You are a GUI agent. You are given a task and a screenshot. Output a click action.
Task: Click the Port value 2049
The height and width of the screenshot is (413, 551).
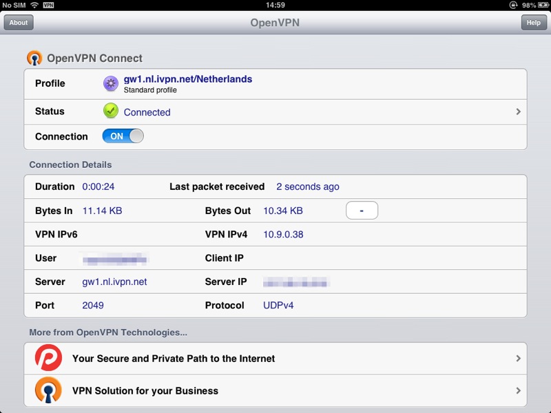click(x=93, y=306)
